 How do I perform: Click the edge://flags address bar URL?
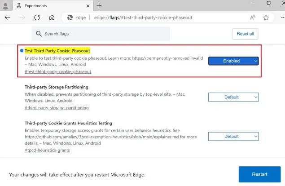143,18
